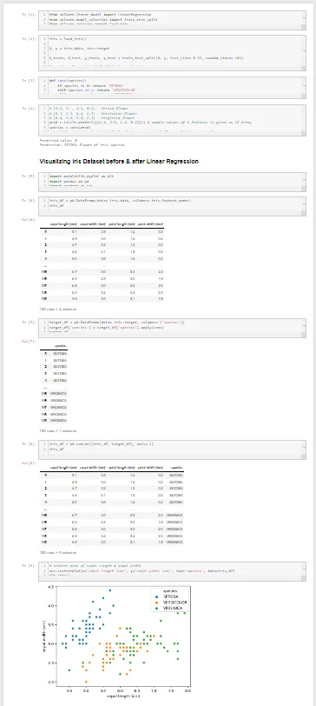Click the '150 rows × 1 columns' summary text
The height and width of the screenshot is (706, 316).
(58, 430)
